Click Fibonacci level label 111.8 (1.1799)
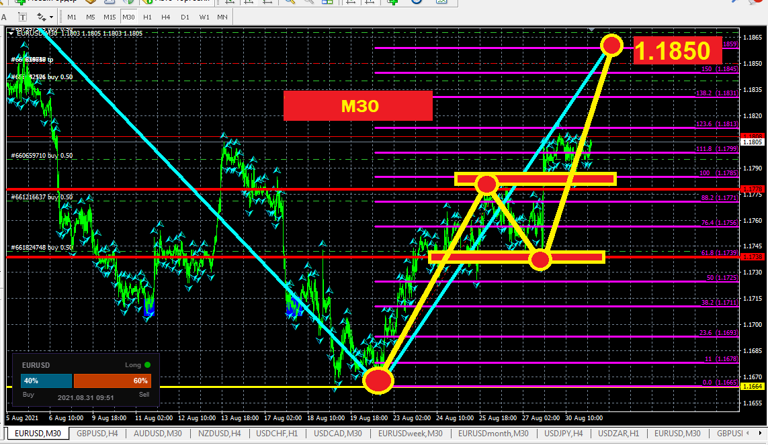Viewport: 768px width, 445px height. (716, 149)
